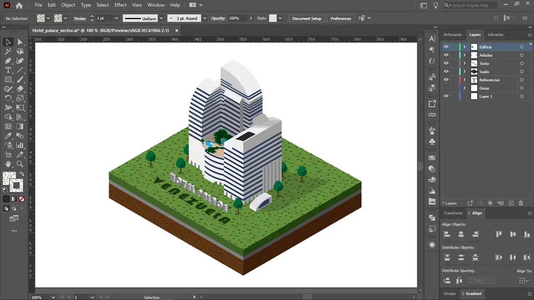Click the Document Setup button
The width and height of the screenshot is (534, 300).
click(x=307, y=18)
